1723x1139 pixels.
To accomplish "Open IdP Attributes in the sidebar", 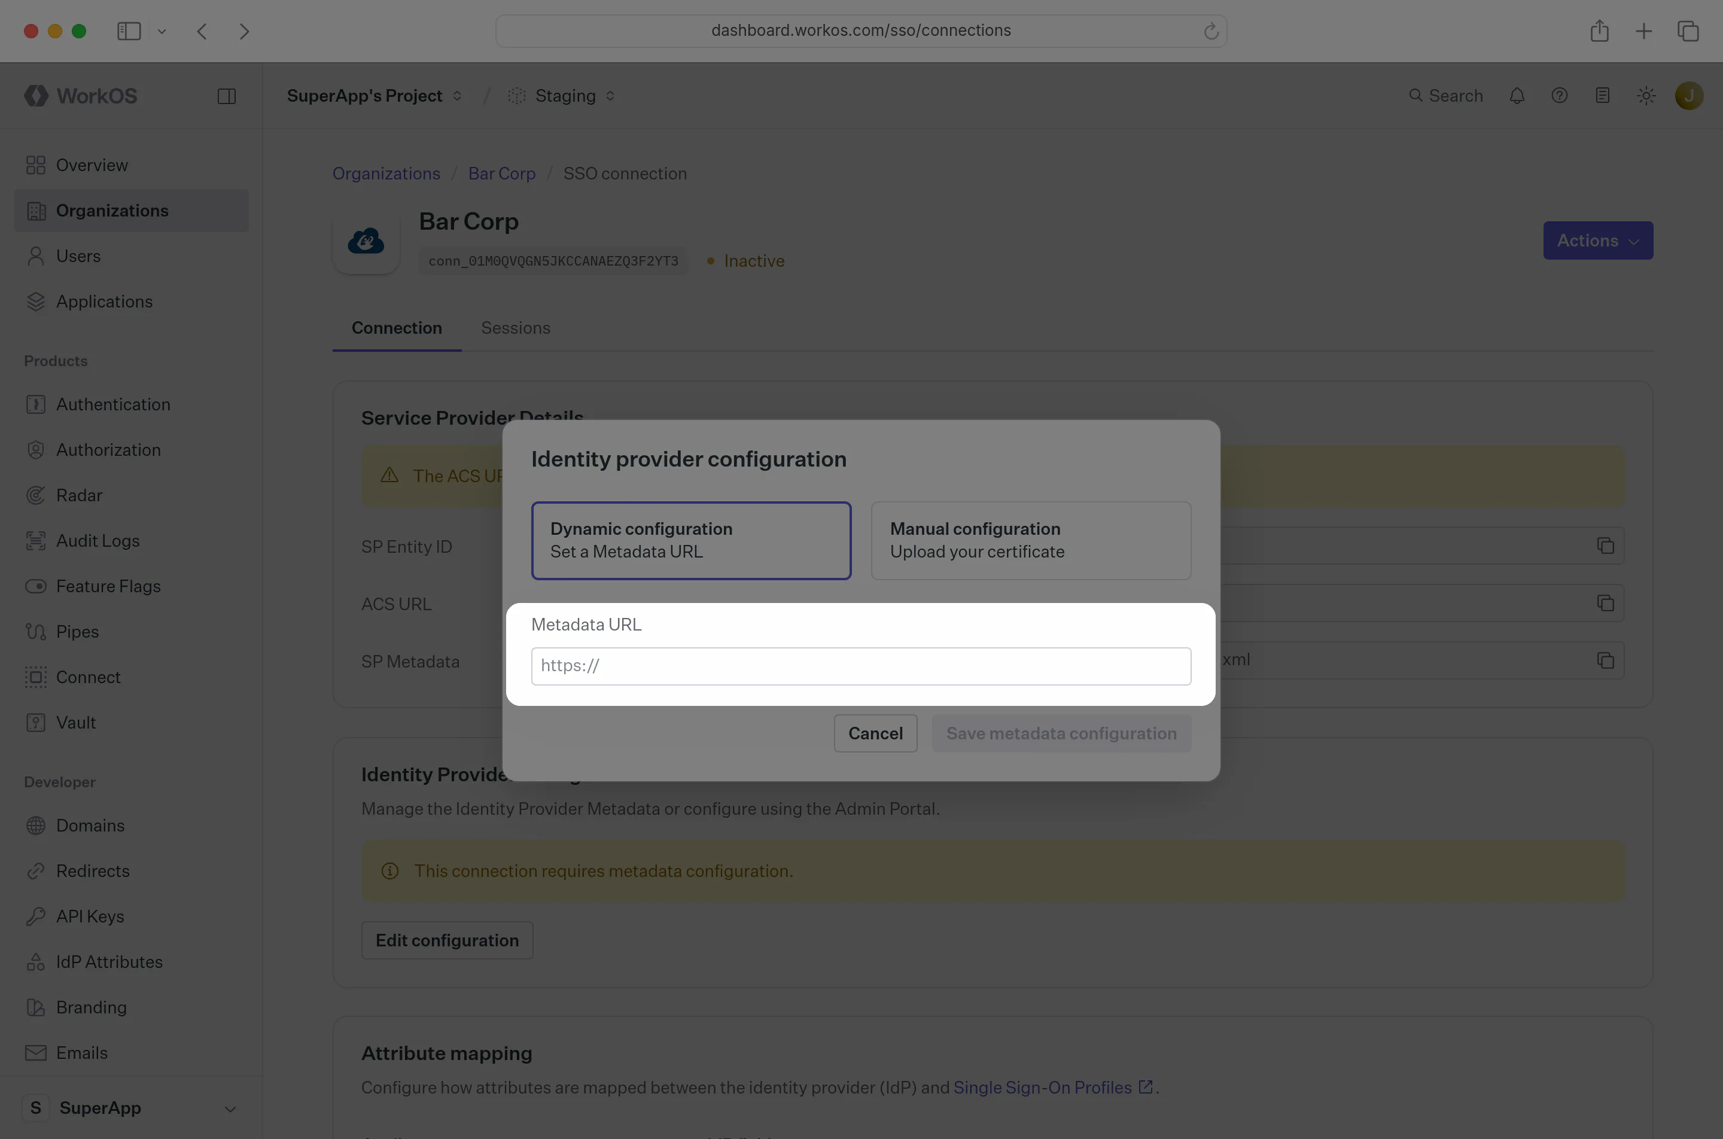I will [x=132, y=962].
